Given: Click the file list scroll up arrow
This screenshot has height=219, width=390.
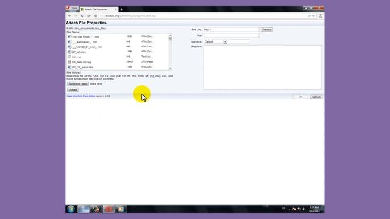Looking at the screenshot, I should coord(171,35).
